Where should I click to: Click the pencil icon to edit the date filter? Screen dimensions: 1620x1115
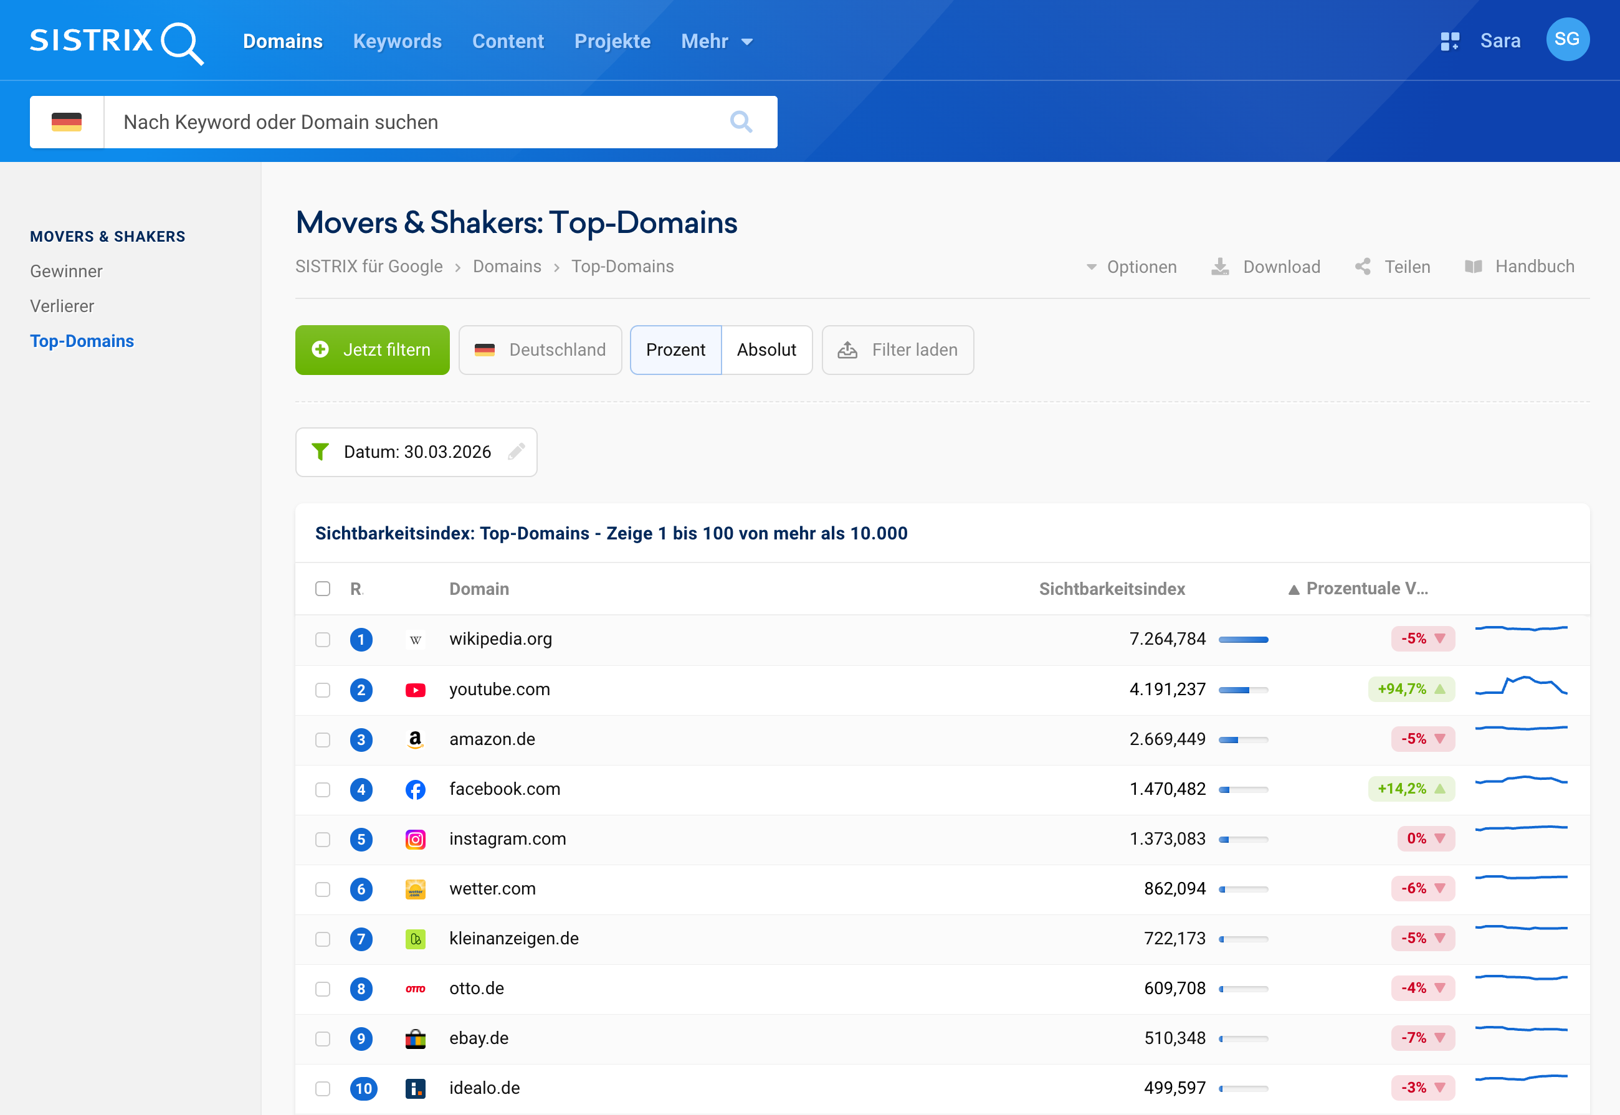pyautogui.click(x=517, y=452)
